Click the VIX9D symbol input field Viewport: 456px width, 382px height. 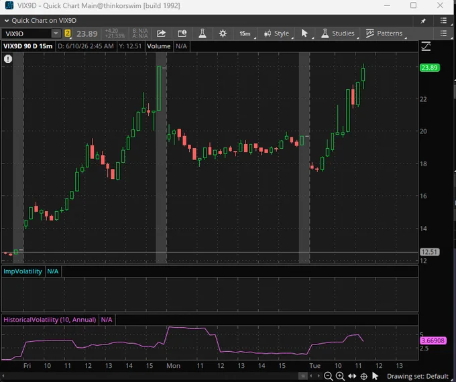click(27, 34)
